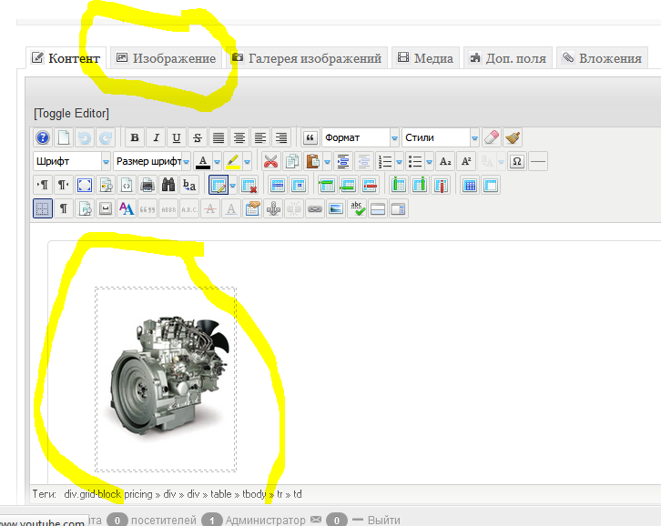Screen dimensions: 661x526
Task: Cut selection with the scissors icon
Action: tap(270, 161)
